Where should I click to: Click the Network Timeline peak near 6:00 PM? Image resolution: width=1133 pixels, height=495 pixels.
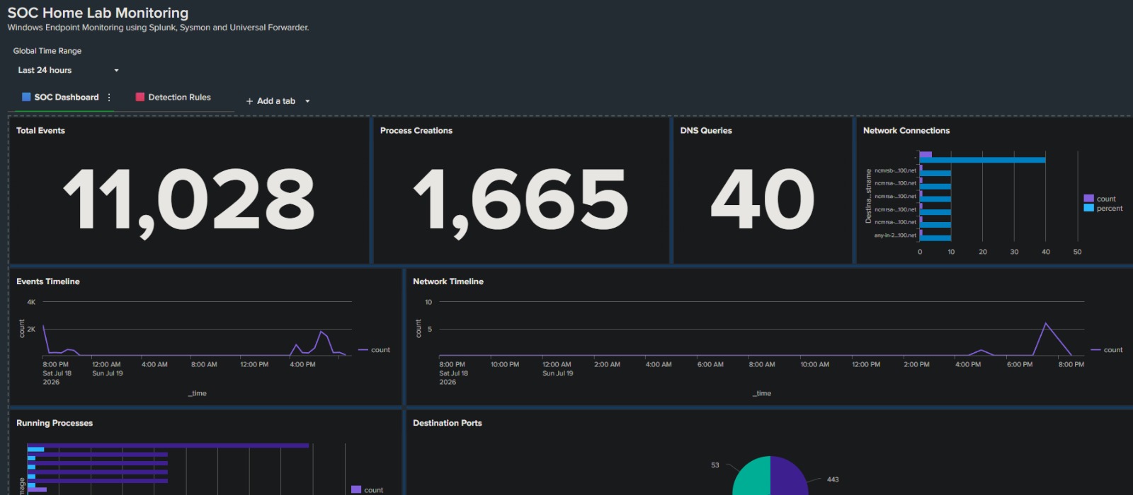point(1046,324)
